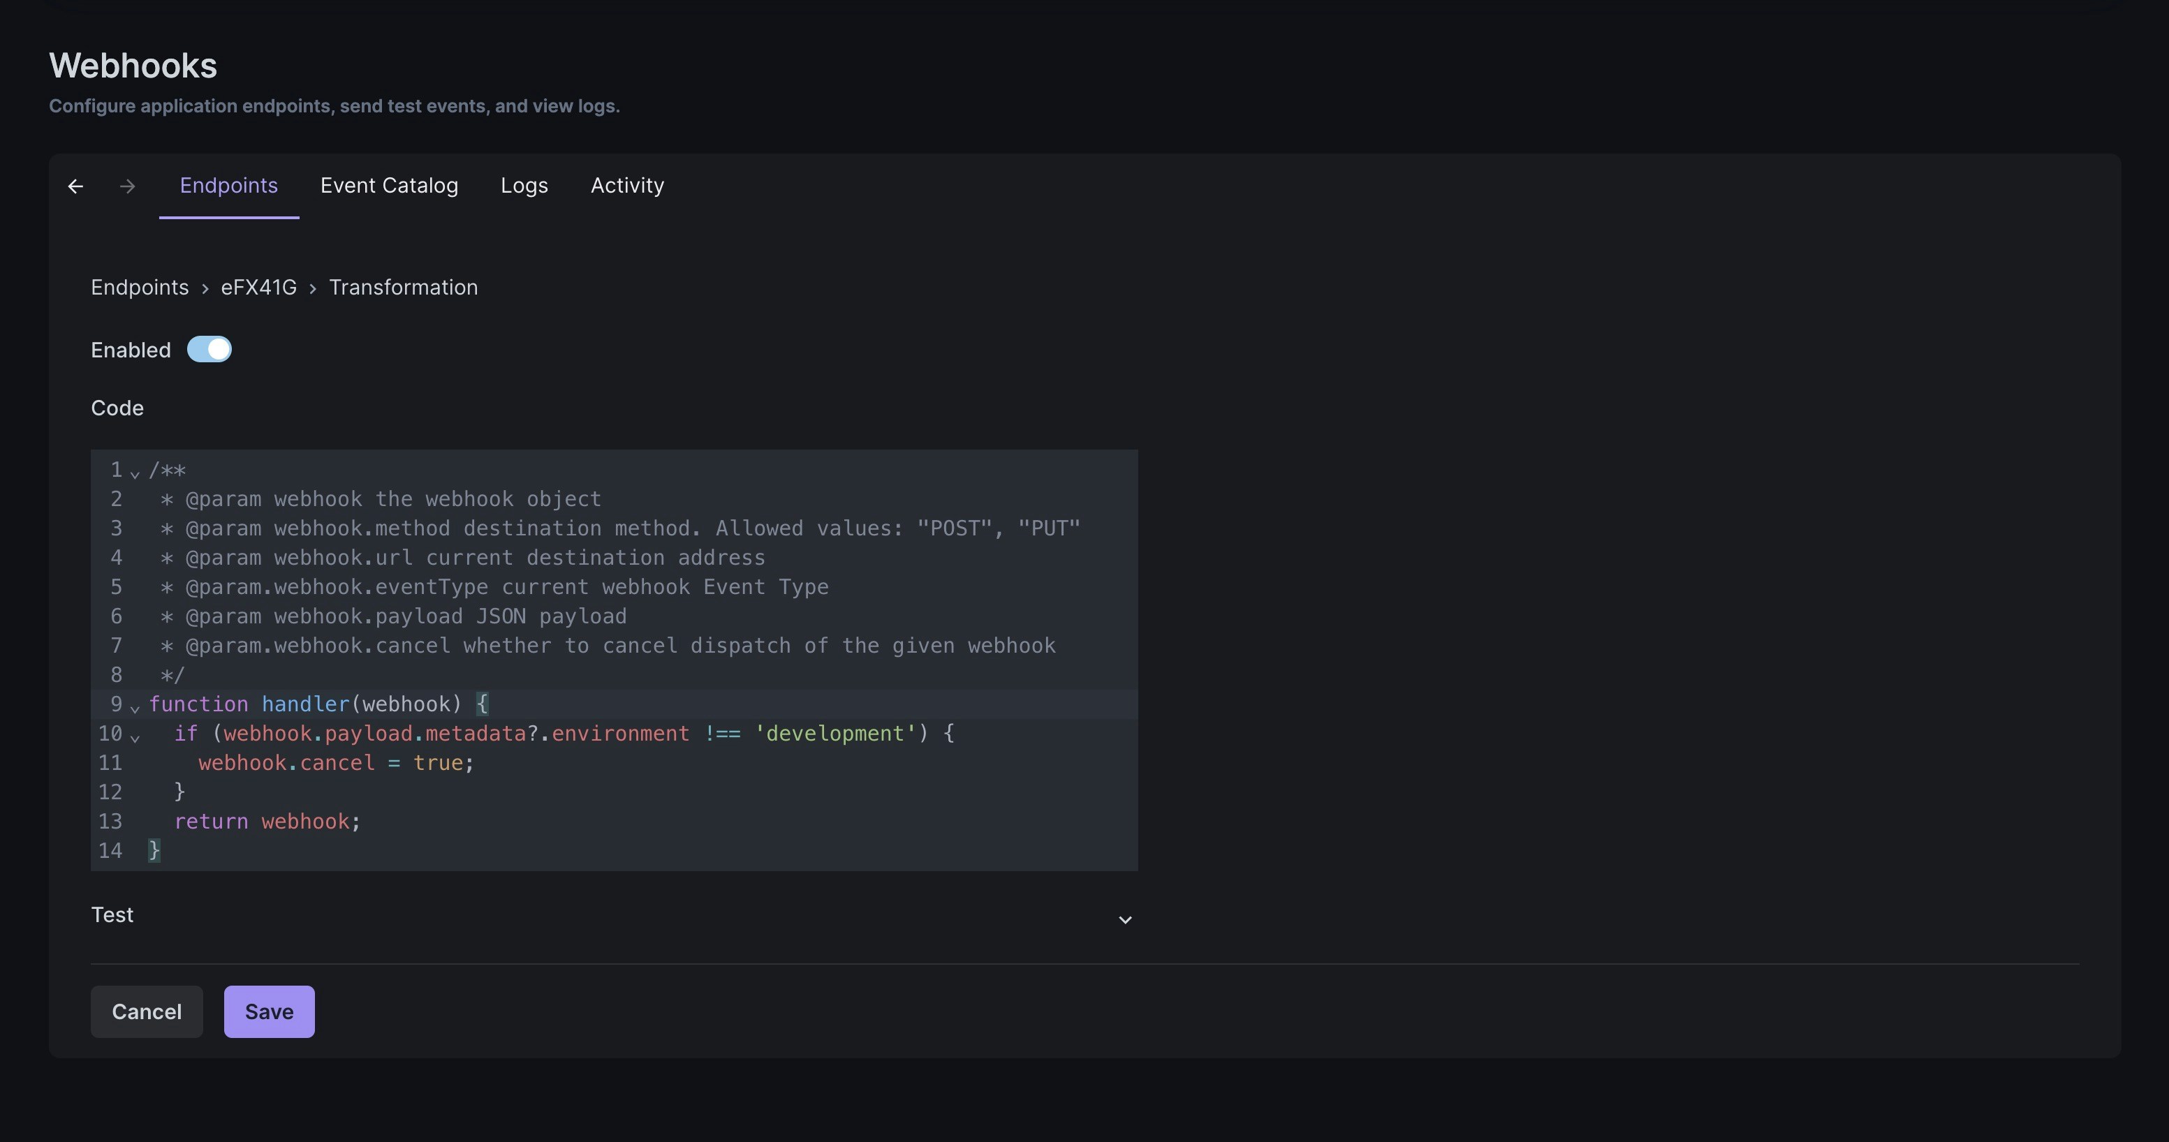Open the eFX41G breadcrumb link

258,288
